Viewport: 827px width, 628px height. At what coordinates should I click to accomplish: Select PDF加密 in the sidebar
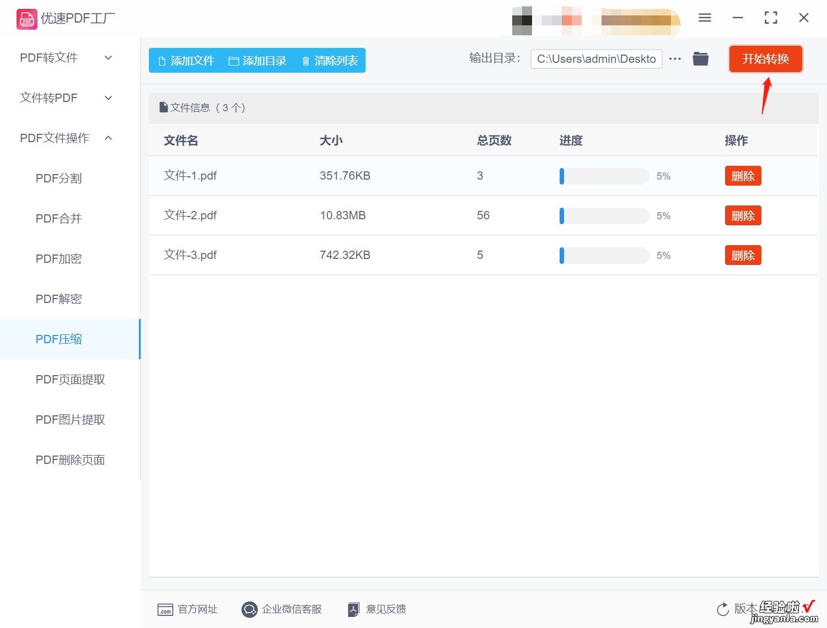[x=70, y=259]
